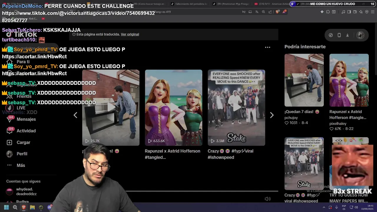Click the Brave browser taskbar icon
The width and height of the screenshot is (377, 212).
click(24, 207)
